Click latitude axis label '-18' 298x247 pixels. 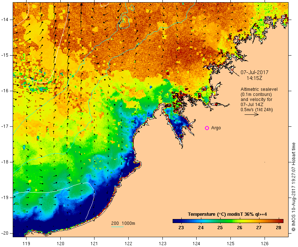point(5,162)
